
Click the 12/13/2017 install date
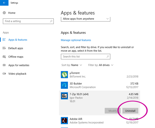(132, 87)
